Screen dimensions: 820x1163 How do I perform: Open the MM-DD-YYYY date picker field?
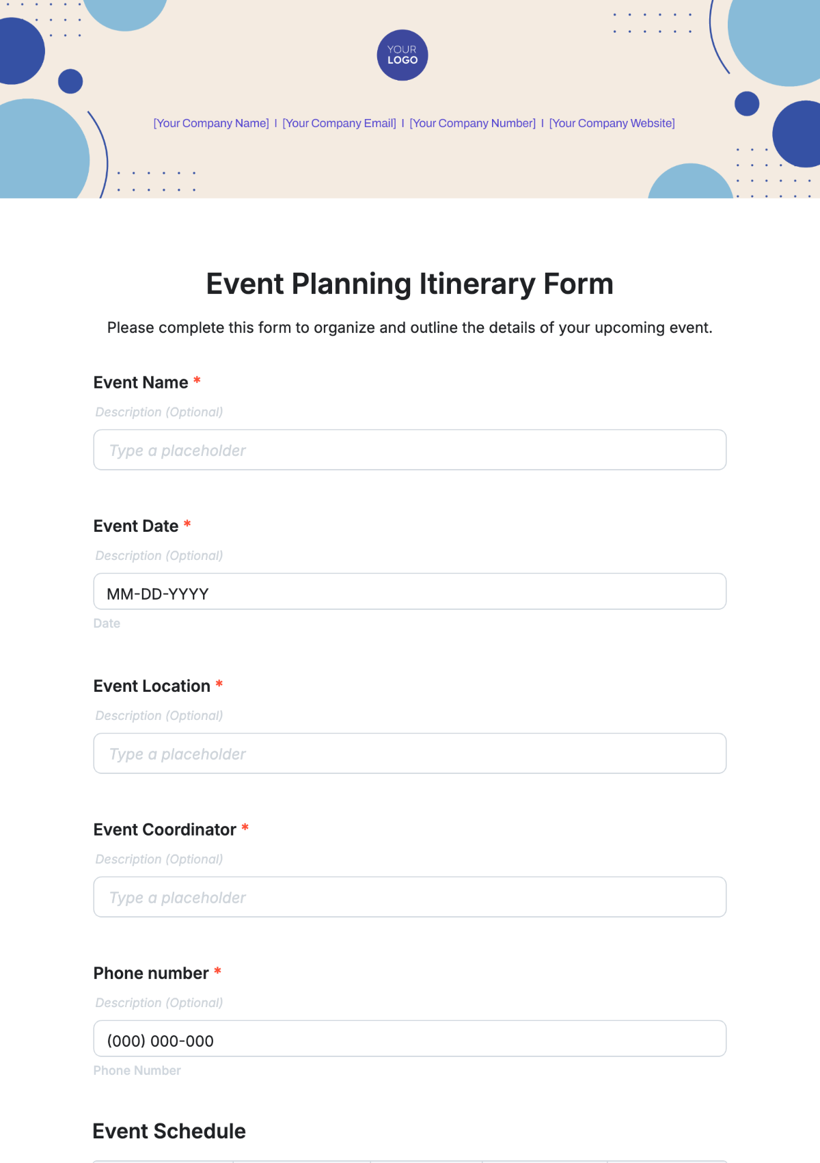click(410, 591)
